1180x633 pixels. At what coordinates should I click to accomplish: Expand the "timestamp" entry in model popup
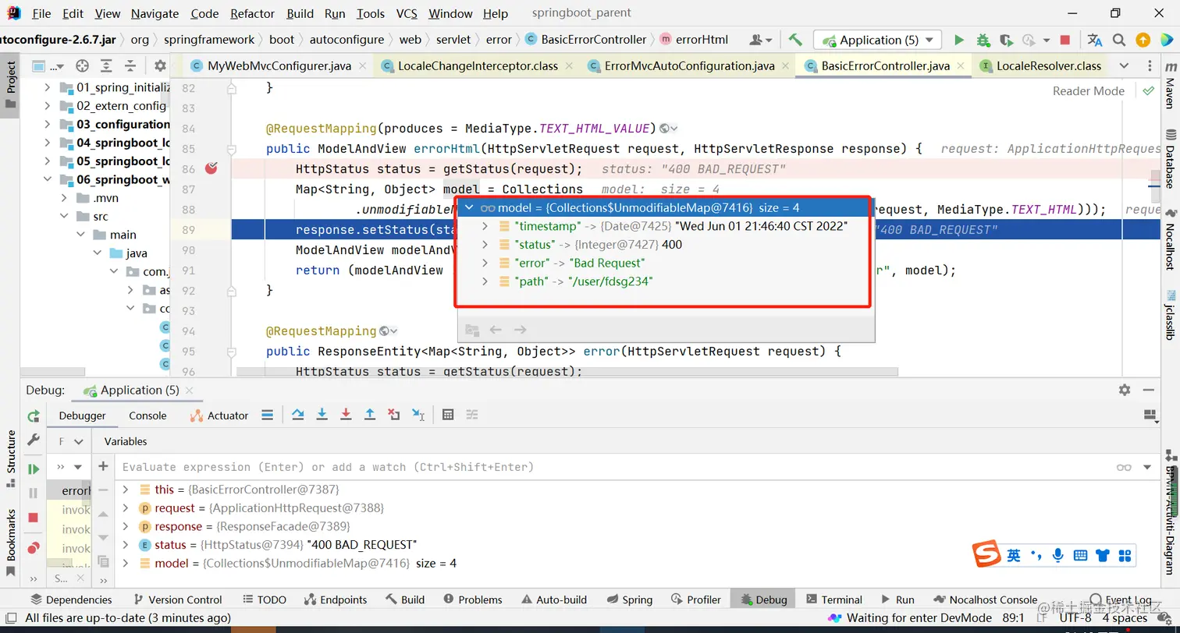pyautogui.click(x=485, y=226)
